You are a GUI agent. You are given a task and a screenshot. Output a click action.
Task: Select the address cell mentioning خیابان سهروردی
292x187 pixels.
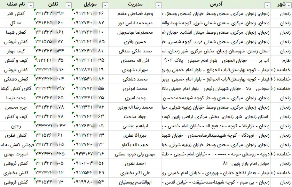coord(216,173)
